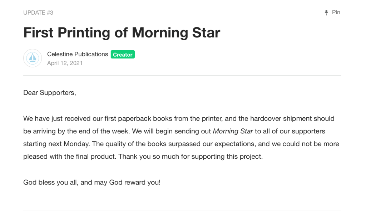The width and height of the screenshot is (366, 214).
Task: Click the pushpin icon beside Pin
Action: (326, 12)
